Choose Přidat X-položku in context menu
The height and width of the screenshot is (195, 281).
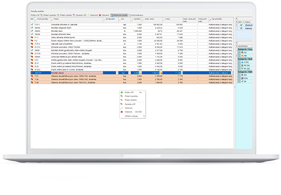(x=132, y=96)
